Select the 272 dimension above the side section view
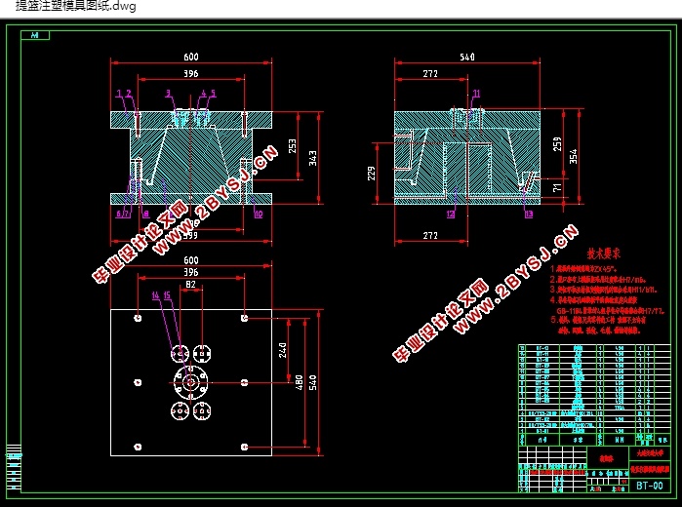The height and width of the screenshot is (507, 682). point(430,74)
